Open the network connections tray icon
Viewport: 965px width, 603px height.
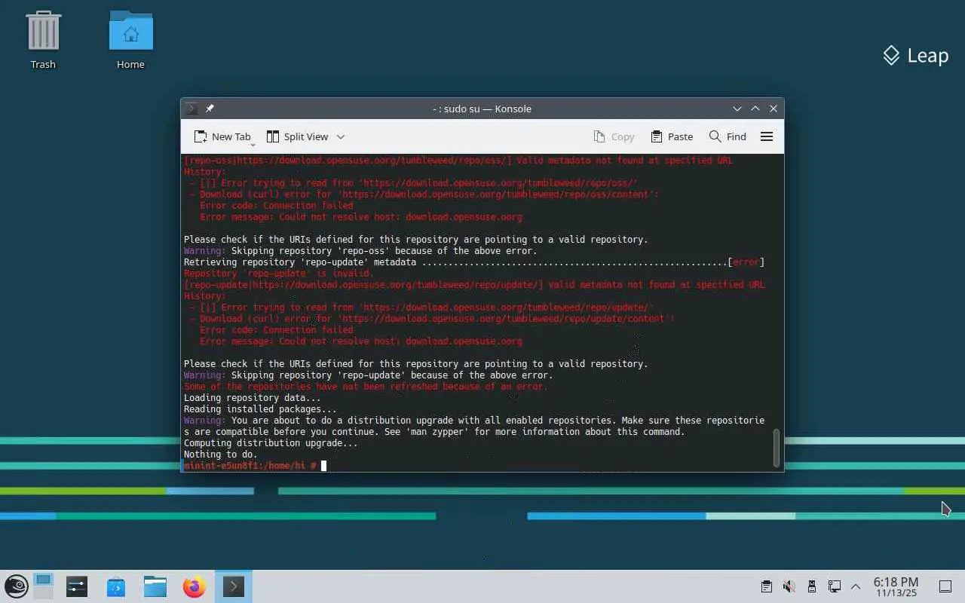(x=834, y=586)
